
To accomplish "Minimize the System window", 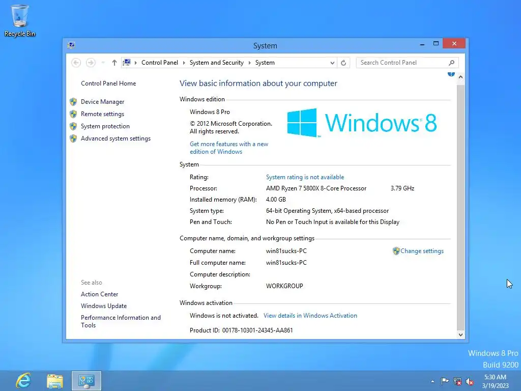I will click(x=422, y=44).
